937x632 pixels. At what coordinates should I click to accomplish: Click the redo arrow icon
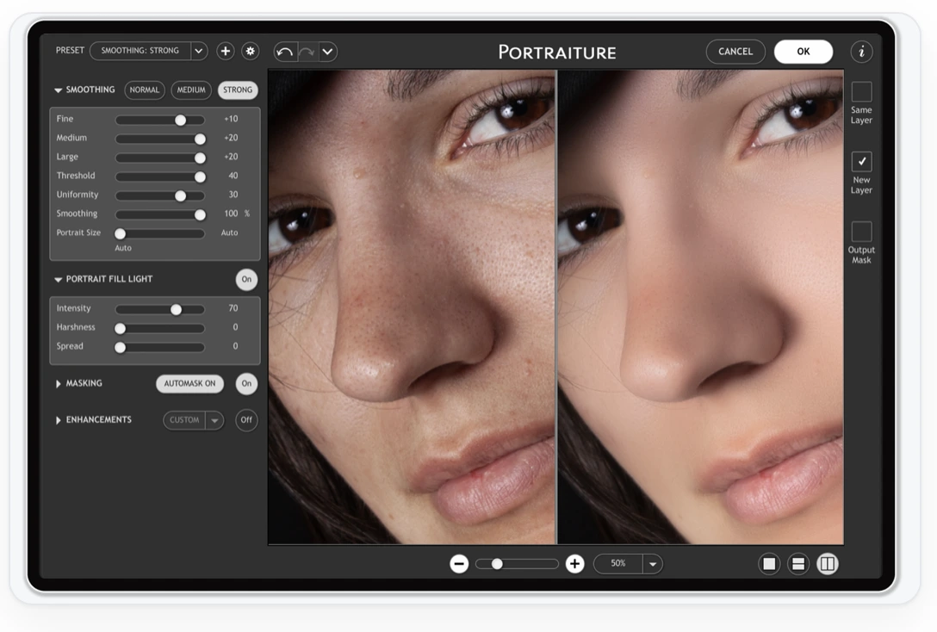point(307,52)
